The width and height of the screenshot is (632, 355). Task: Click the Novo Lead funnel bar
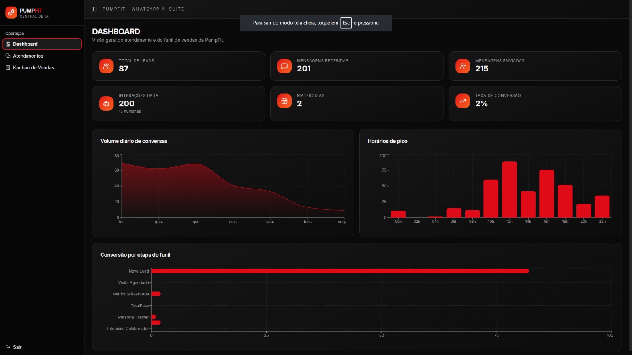[x=340, y=271]
